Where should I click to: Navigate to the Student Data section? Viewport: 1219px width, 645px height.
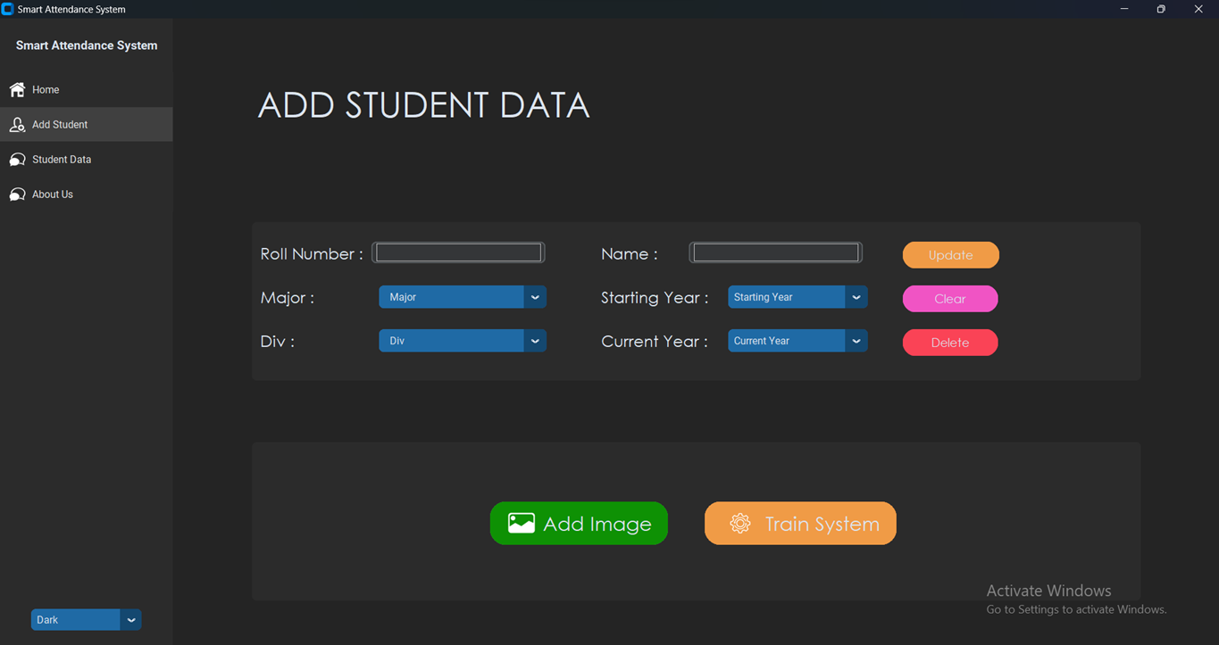pyautogui.click(x=61, y=159)
